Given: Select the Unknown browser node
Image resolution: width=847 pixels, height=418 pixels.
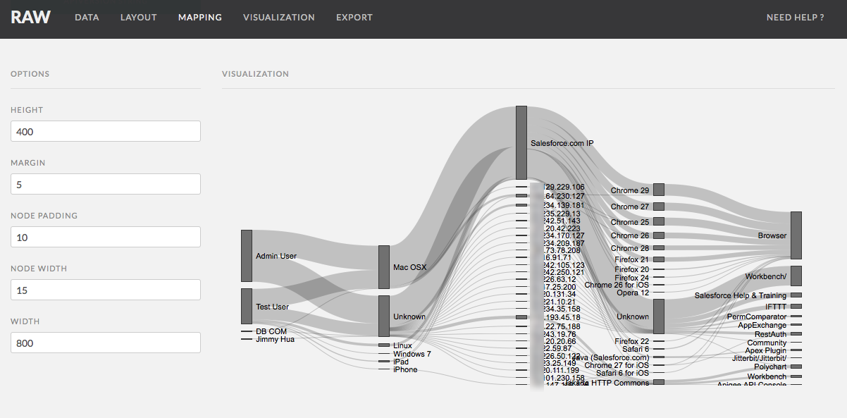Looking at the screenshot, I should pyautogui.click(x=659, y=317).
